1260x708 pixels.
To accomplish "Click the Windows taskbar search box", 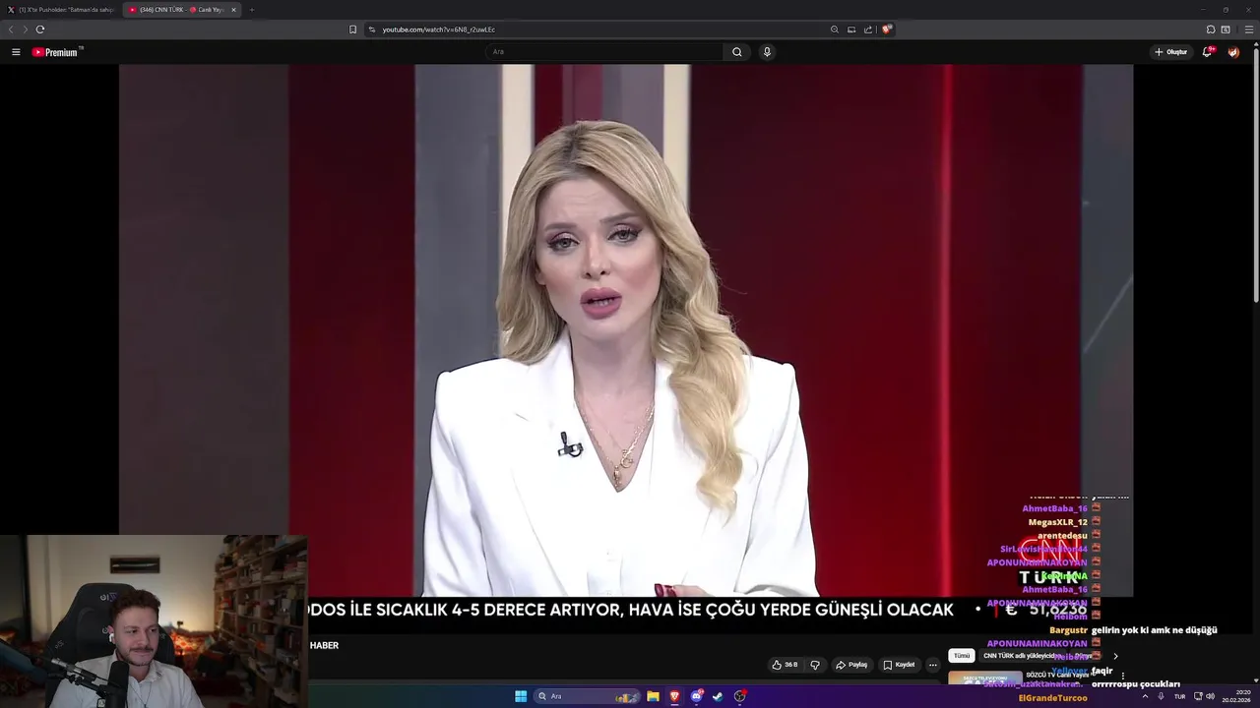I will coord(588,696).
